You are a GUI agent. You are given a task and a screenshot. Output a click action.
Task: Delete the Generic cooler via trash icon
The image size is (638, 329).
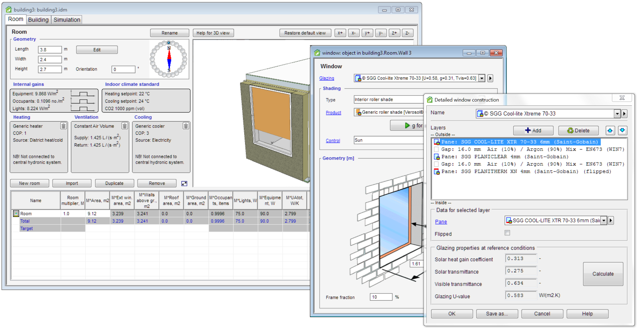click(x=186, y=126)
